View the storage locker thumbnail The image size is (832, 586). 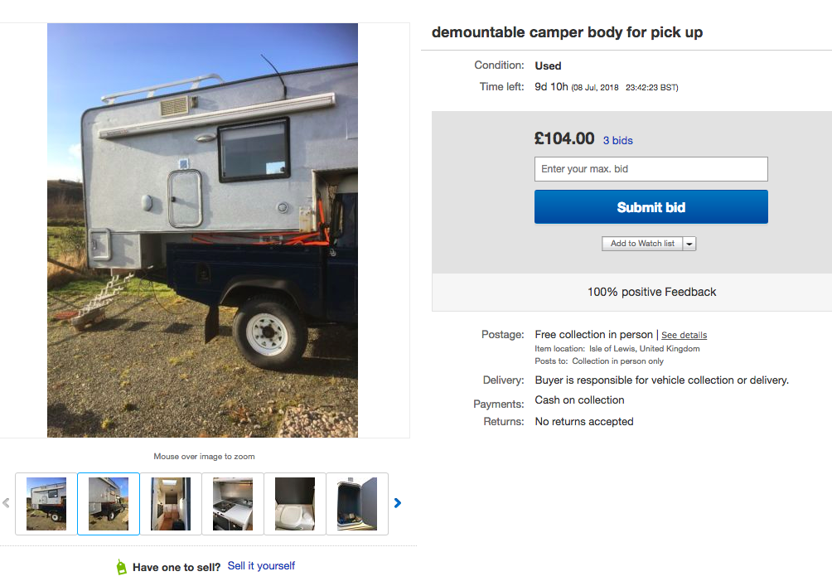point(357,504)
